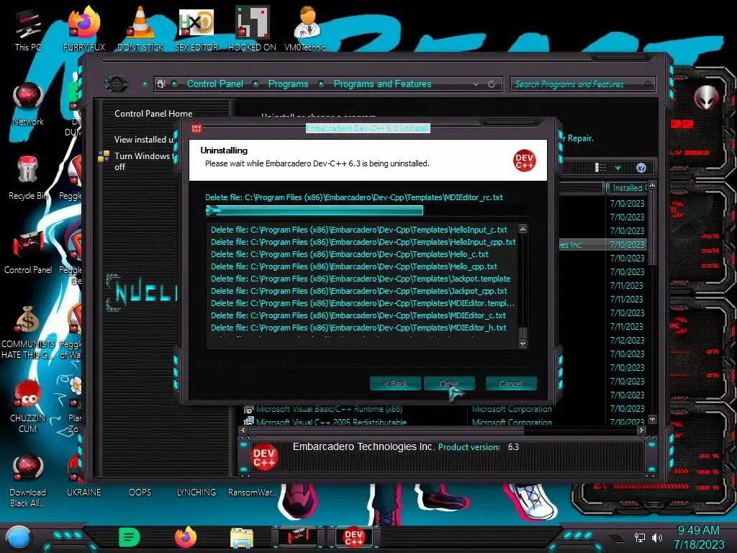737x553 pixels.
Task: Select the log line deleting MDIEditor_h.txt
Action: tap(358, 328)
